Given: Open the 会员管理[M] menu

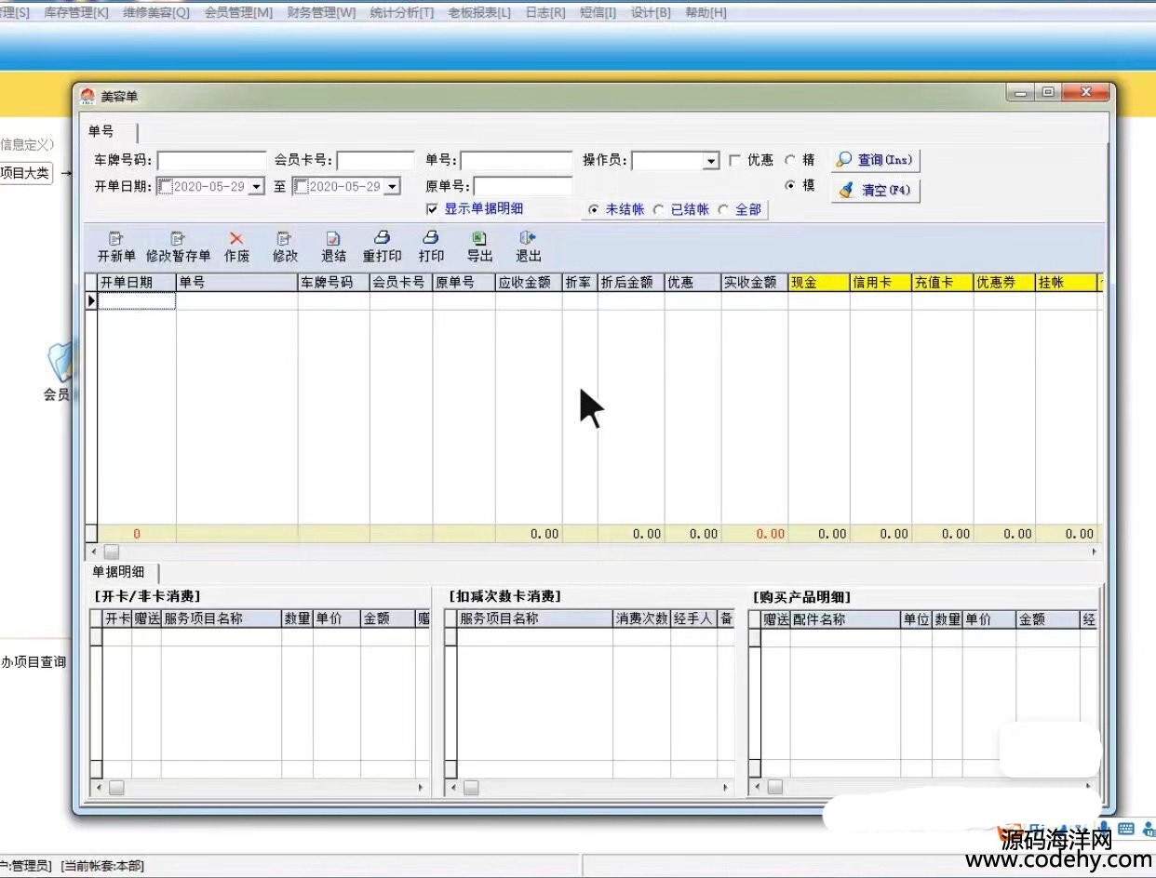Looking at the screenshot, I should pyautogui.click(x=239, y=13).
